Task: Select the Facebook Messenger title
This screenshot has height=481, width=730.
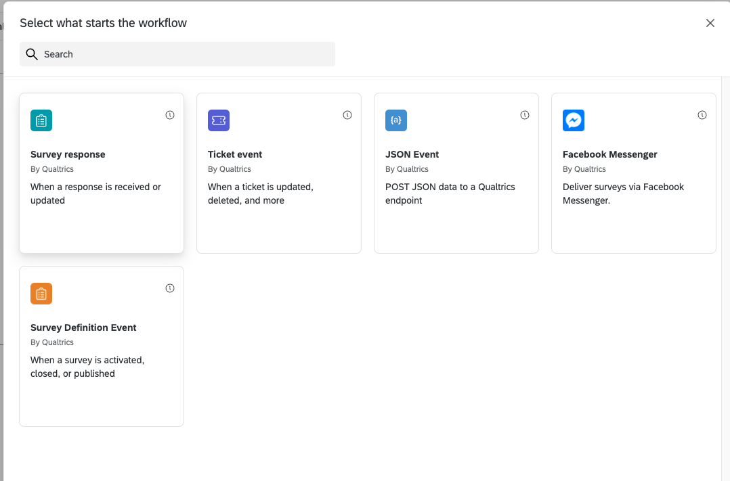Action: [x=610, y=154]
